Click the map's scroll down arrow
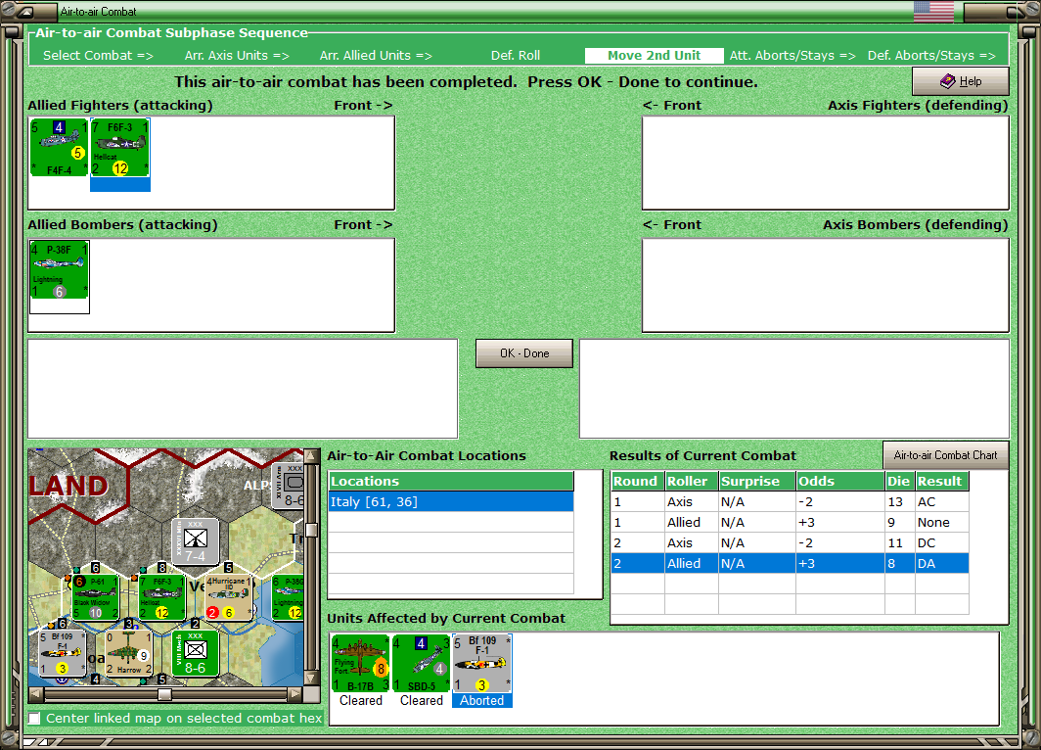1041x750 pixels. click(311, 679)
